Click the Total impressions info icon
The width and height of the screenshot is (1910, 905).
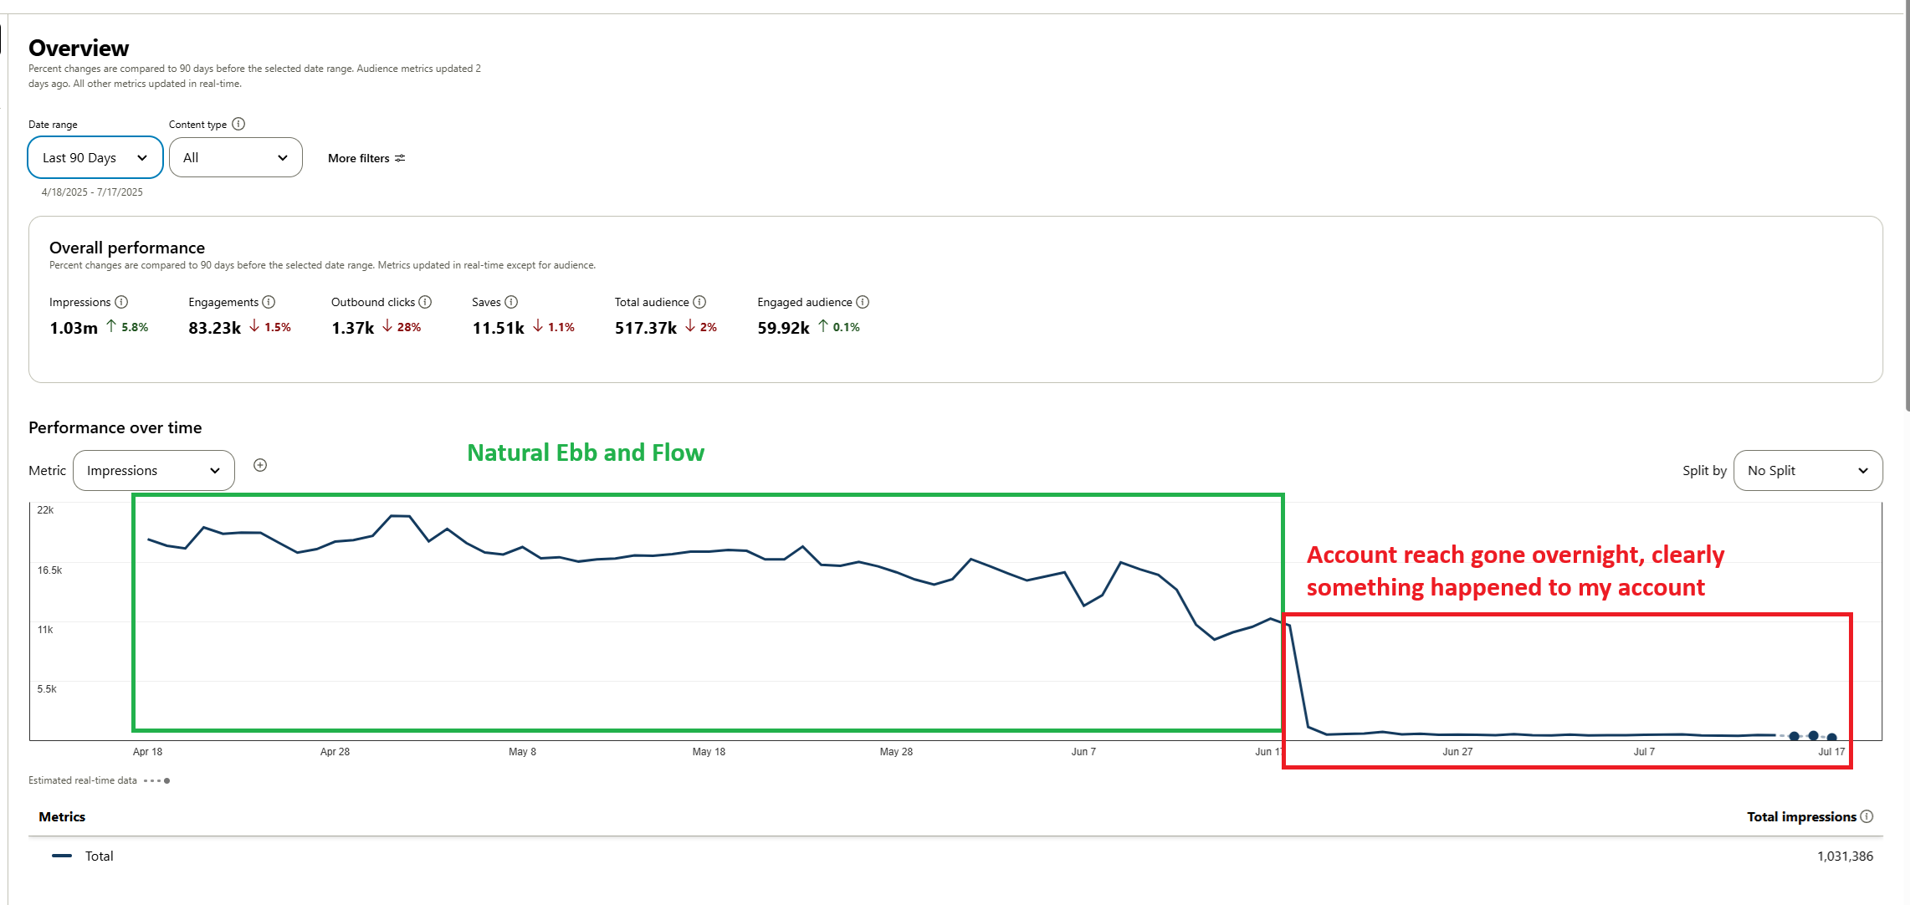click(1866, 816)
